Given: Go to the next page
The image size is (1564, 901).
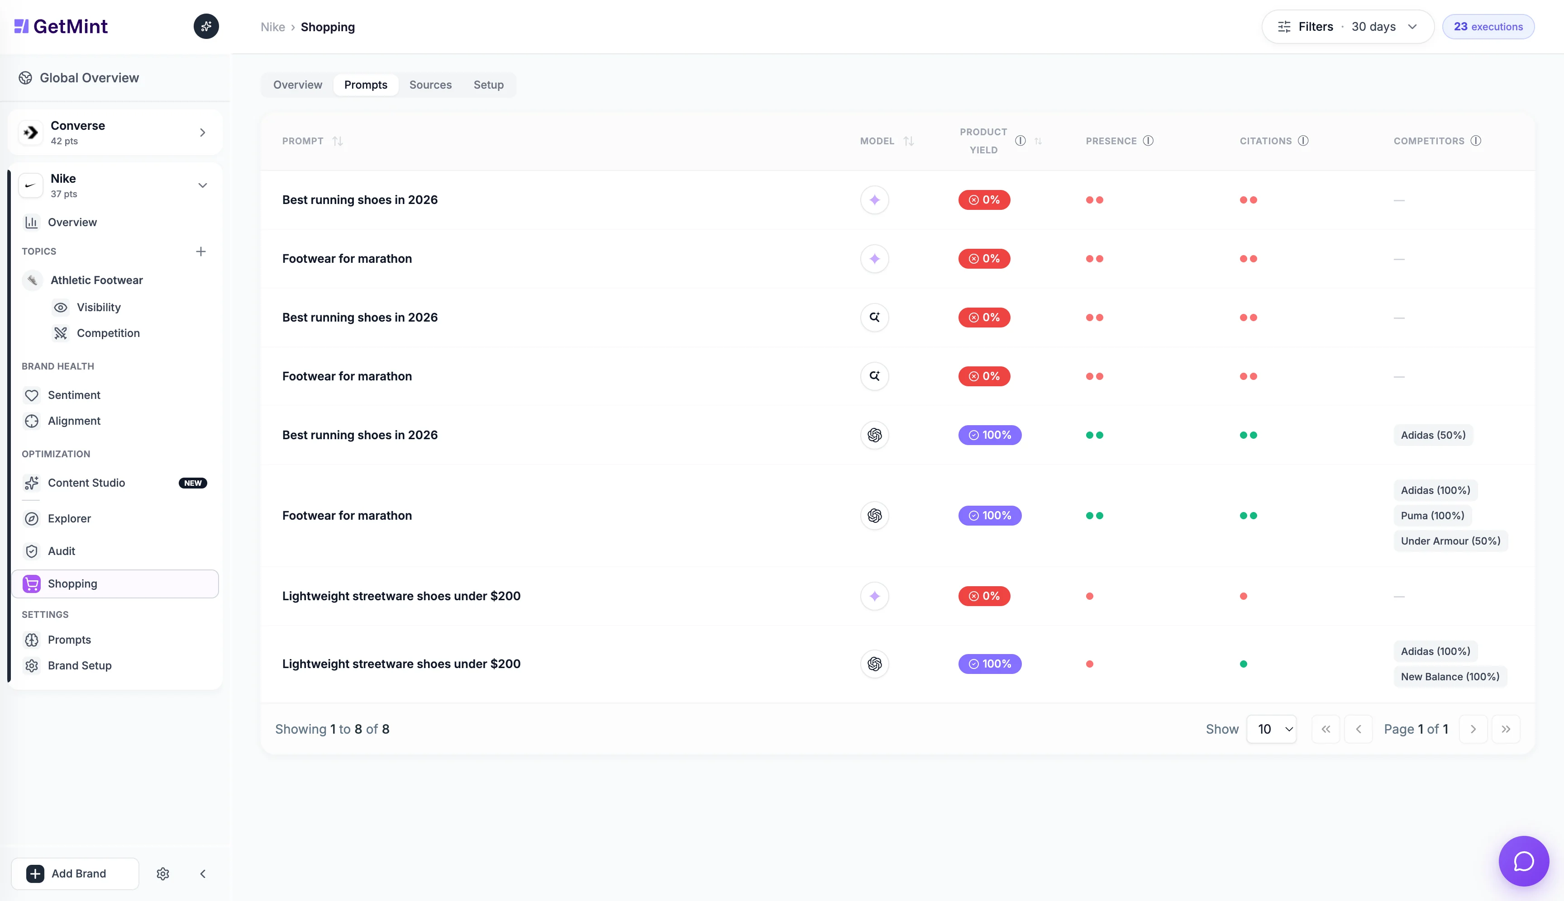Looking at the screenshot, I should pos(1473,729).
